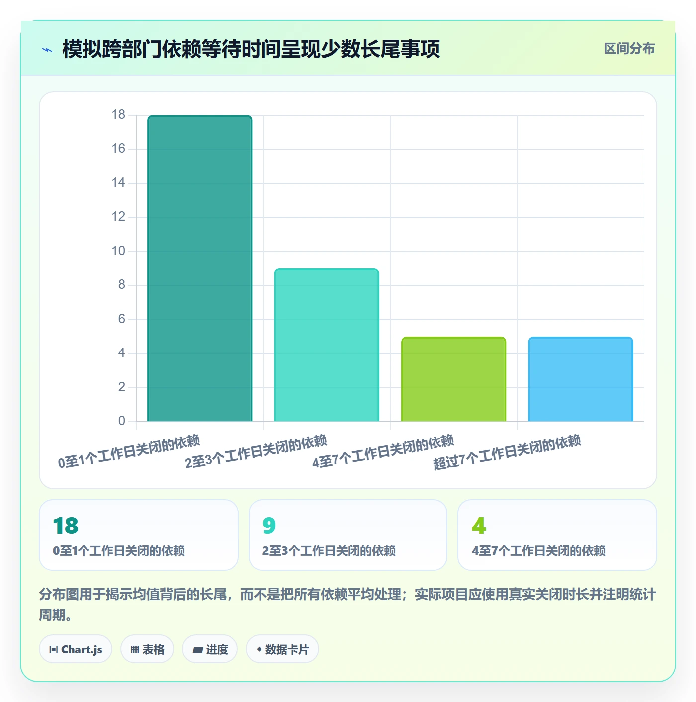Select the blue bar for 超过7个工作日
The width and height of the screenshot is (696, 702).
[581, 379]
